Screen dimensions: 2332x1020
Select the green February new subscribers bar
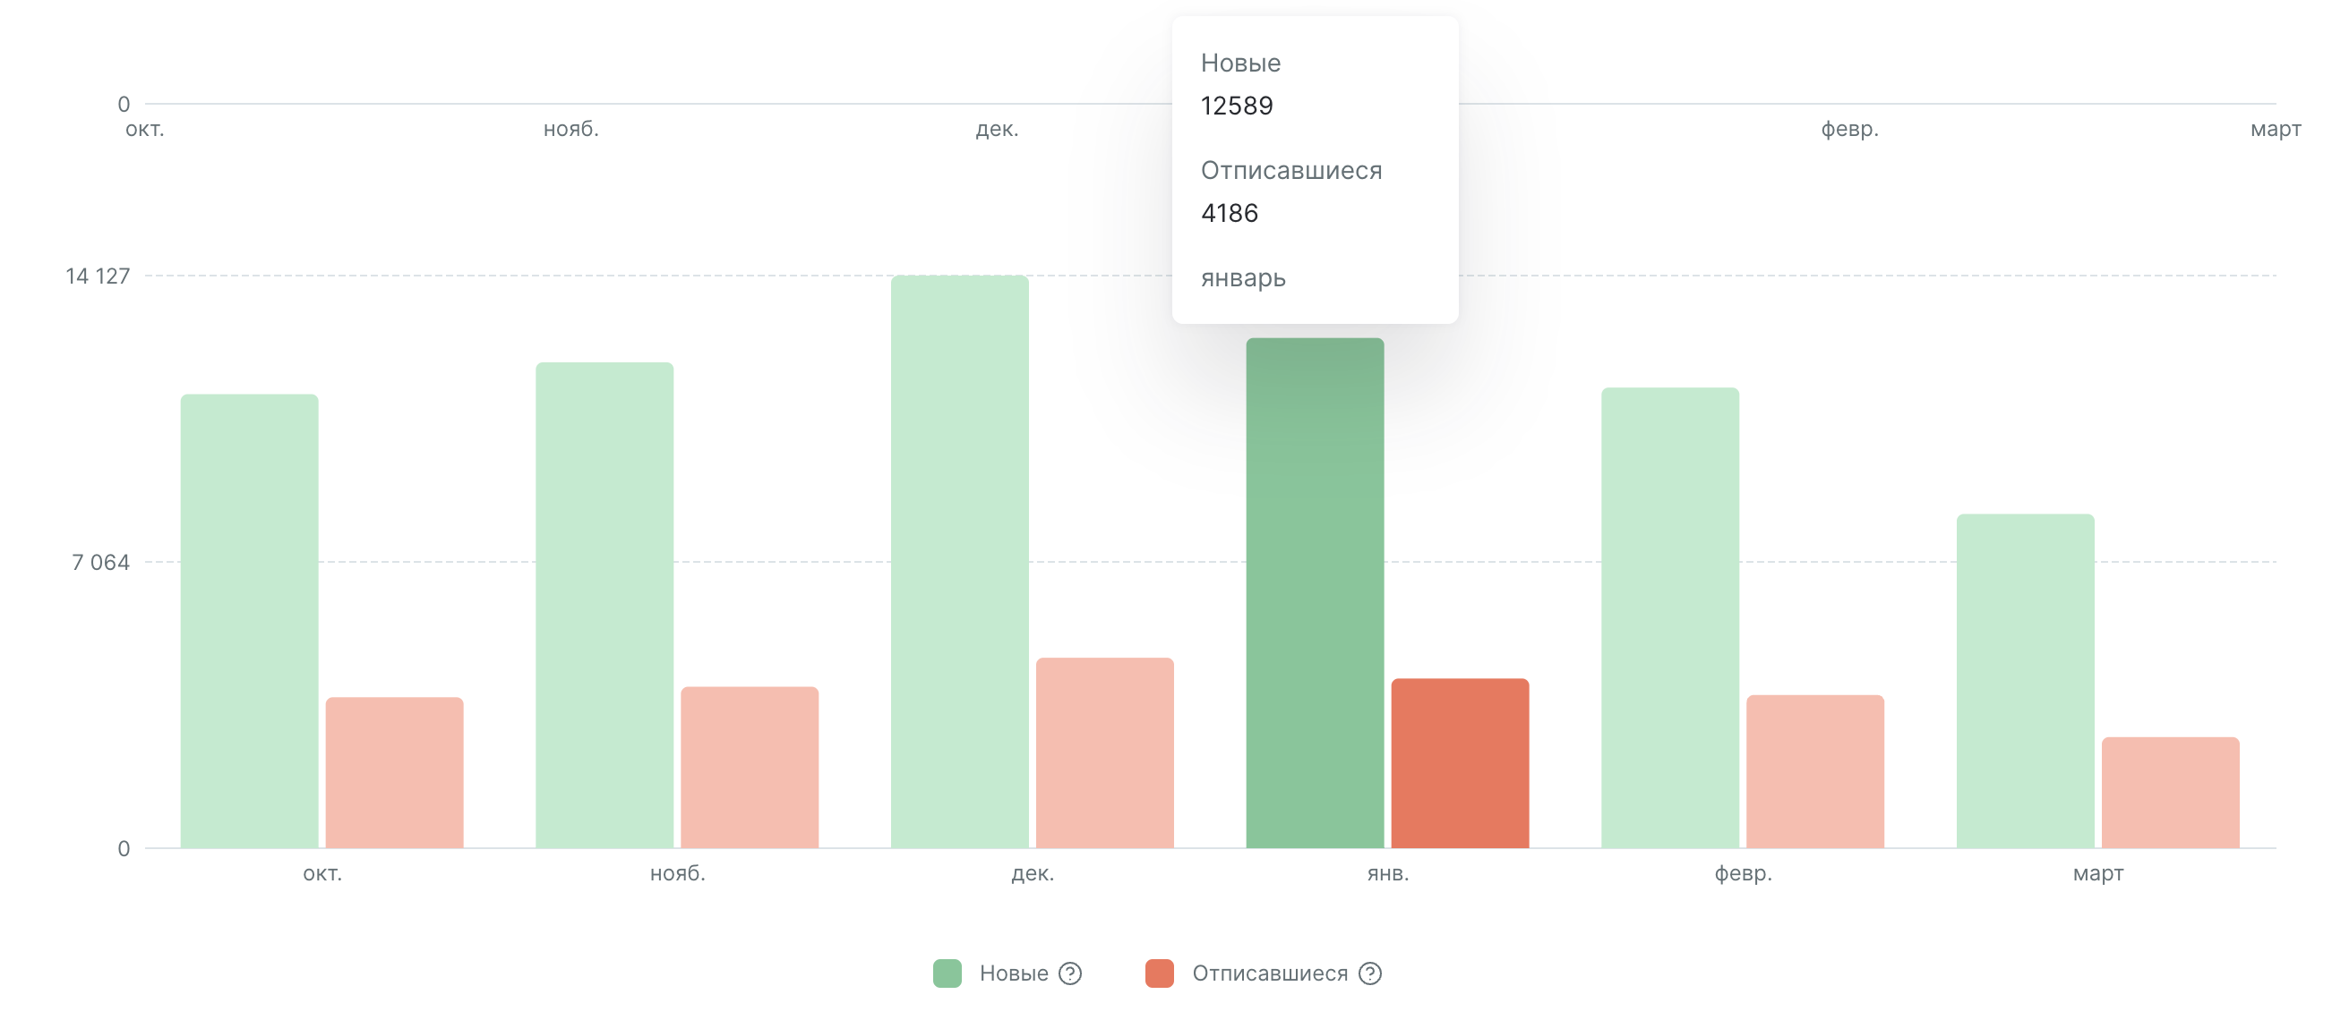[1669, 617]
